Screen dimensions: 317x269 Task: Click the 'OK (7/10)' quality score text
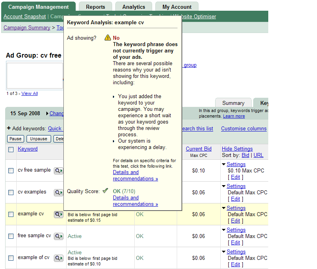point(124,191)
